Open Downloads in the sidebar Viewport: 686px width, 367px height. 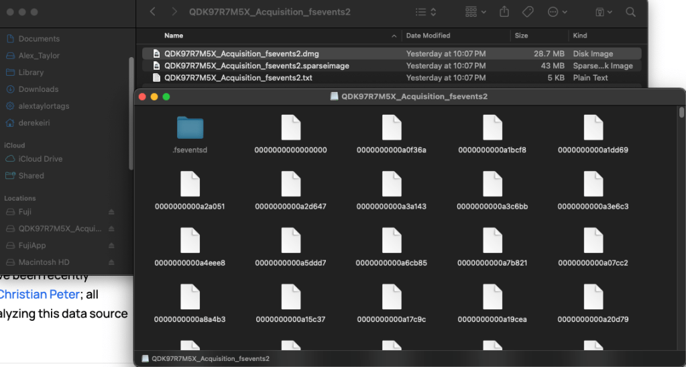tap(38, 89)
